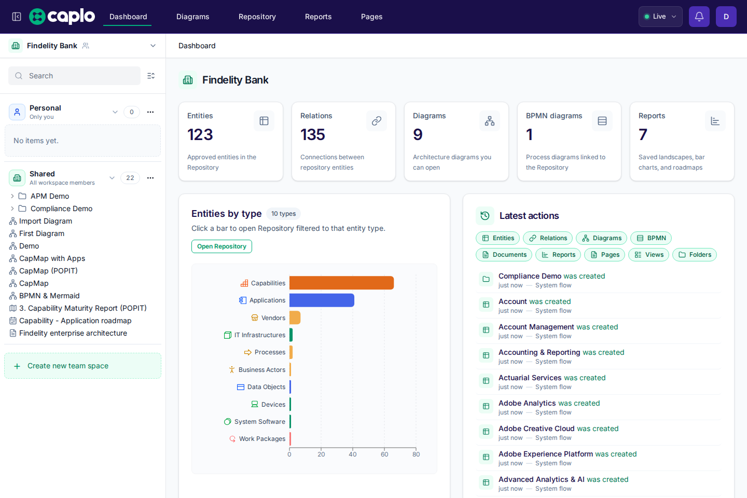
Task: Collapse the sidebar panel icon
Action: (x=17, y=17)
